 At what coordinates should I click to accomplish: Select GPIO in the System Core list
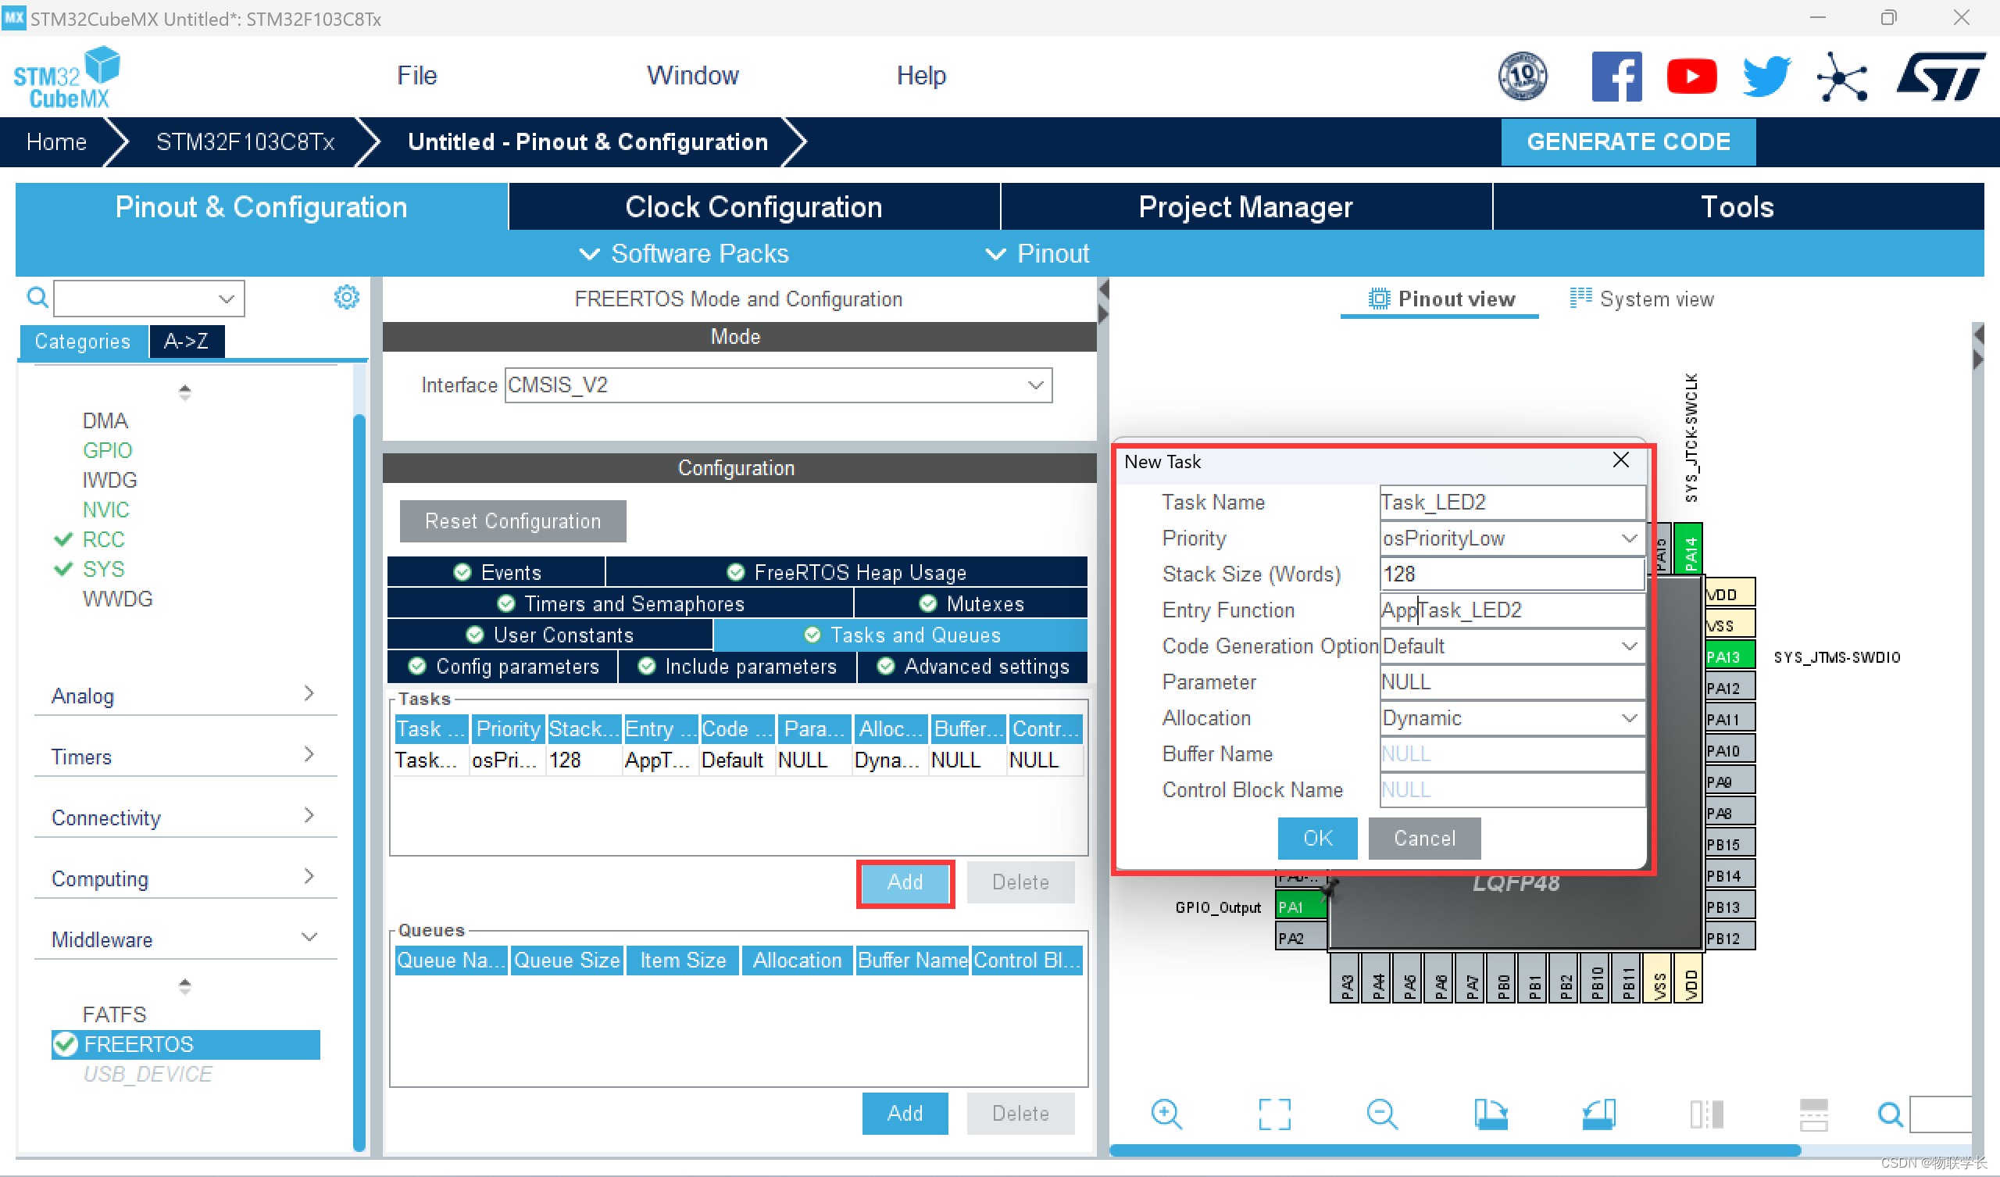[x=107, y=450]
